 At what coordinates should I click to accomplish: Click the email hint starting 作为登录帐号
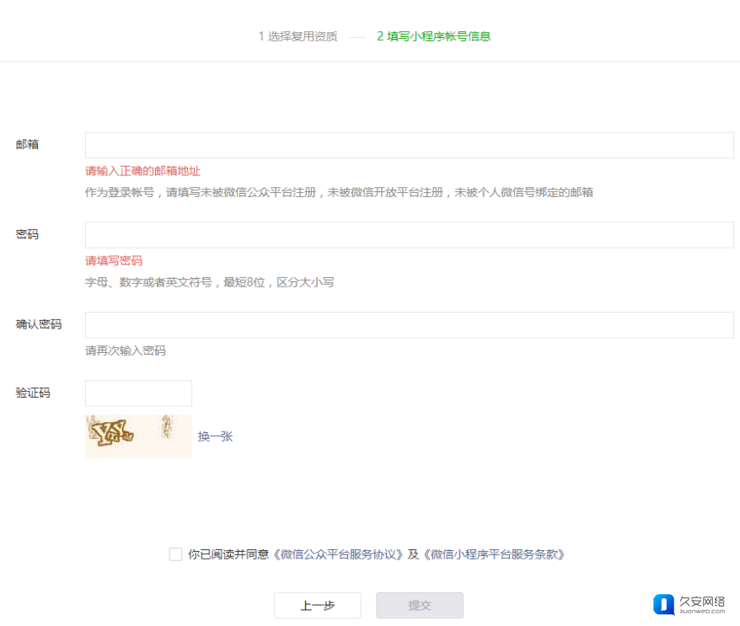tap(339, 192)
